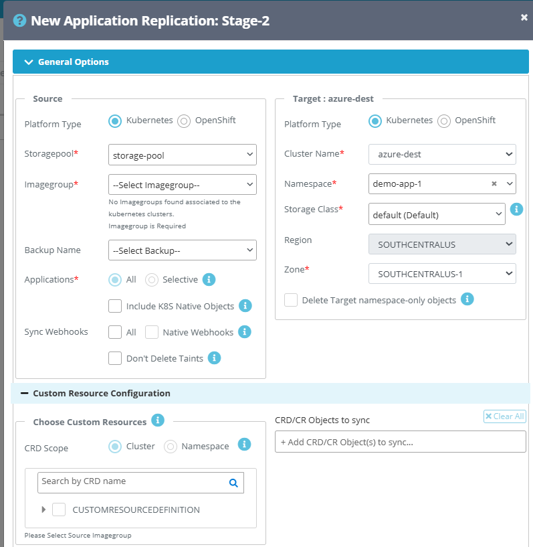Click the CRD search magnifier icon
Screen dimensions: 533x547
click(x=233, y=483)
